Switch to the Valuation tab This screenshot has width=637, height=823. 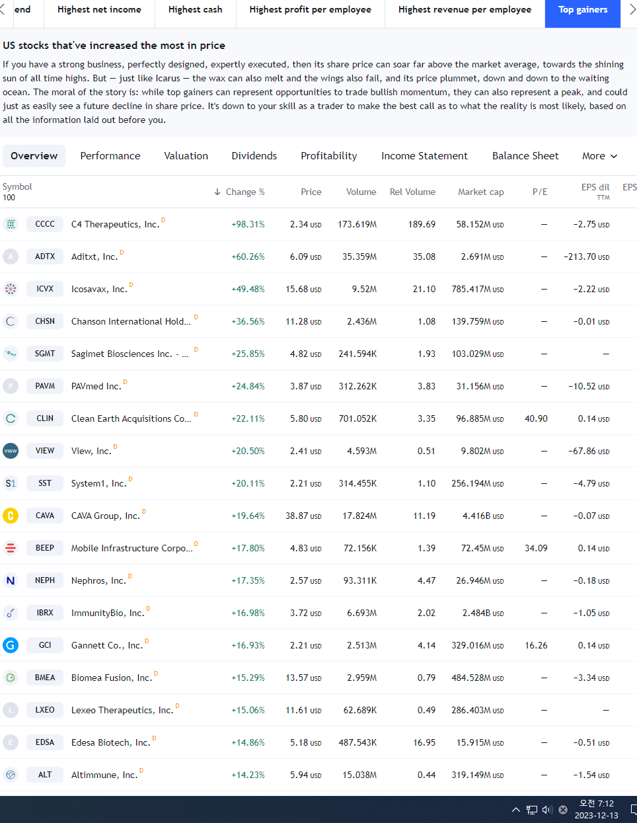(x=186, y=156)
